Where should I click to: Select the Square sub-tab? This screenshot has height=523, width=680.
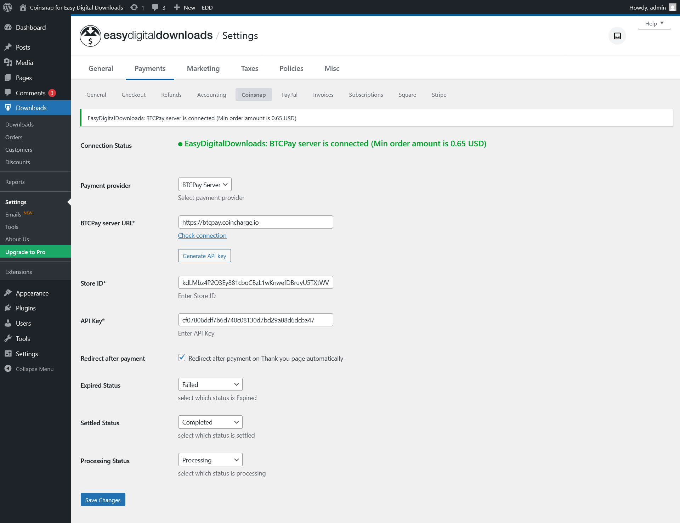coord(407,95)
